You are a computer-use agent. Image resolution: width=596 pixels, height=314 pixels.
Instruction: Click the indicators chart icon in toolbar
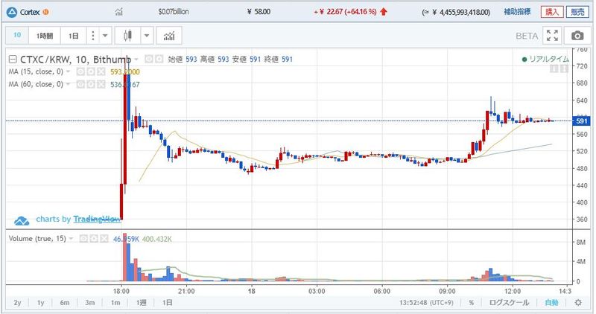point(169,36)
